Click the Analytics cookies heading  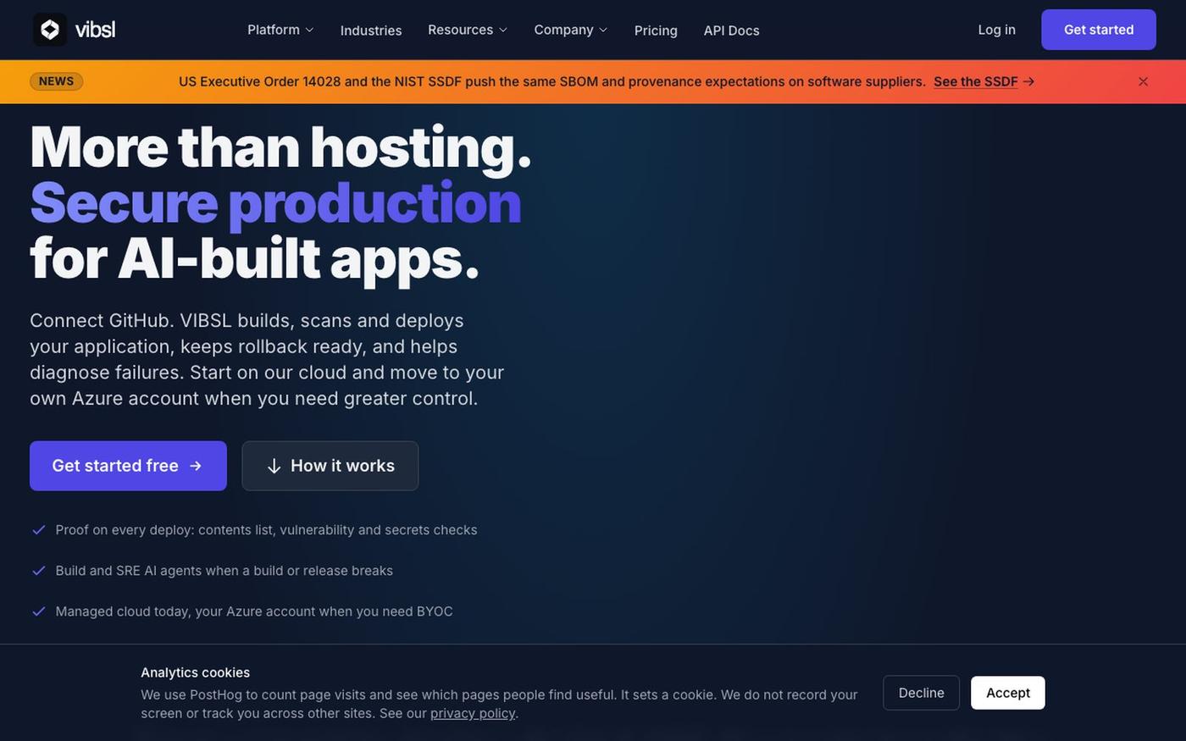click(195, 672)
